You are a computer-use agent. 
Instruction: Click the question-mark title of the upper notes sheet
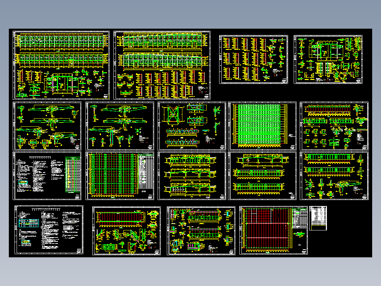coord(40,158)
